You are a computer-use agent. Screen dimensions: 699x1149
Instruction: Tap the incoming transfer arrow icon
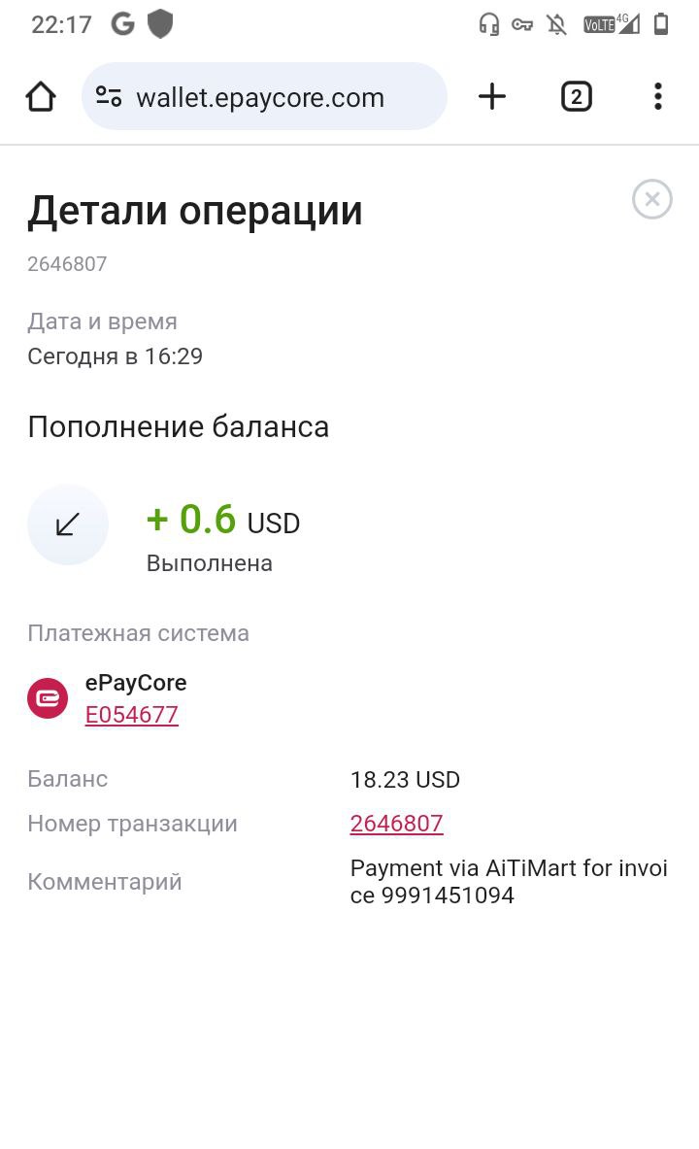point(67,524)
